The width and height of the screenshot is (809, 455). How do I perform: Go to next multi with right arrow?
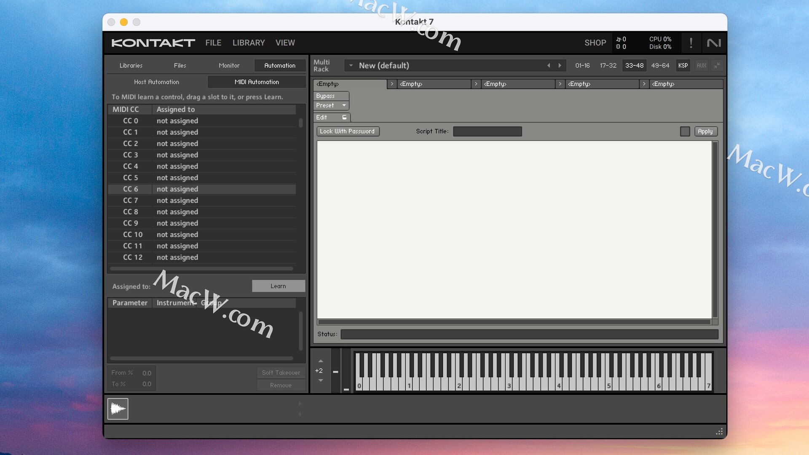click(x=560, y=65)
